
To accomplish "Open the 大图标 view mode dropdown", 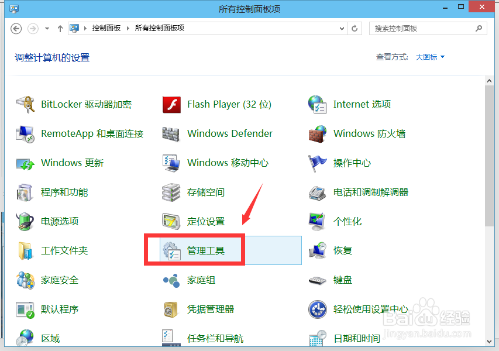I will coord(430,57).
